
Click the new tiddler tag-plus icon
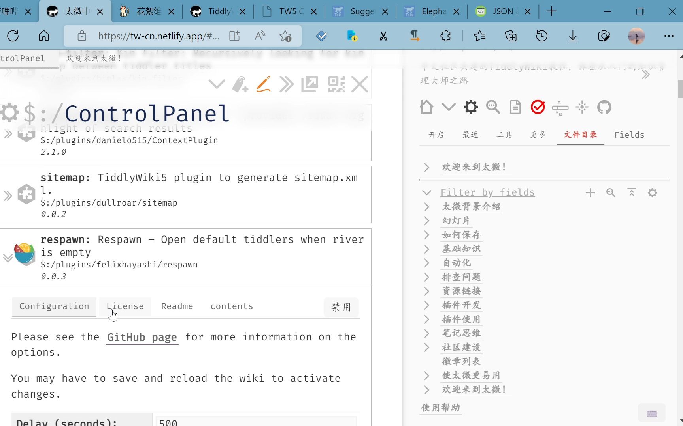coord(240,84)
